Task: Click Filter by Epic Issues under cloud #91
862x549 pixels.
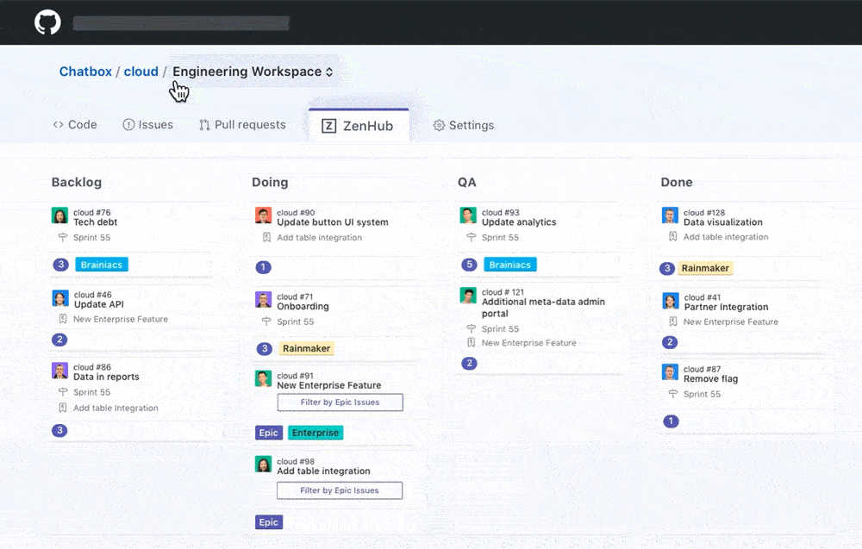Action: pos(340,402)
